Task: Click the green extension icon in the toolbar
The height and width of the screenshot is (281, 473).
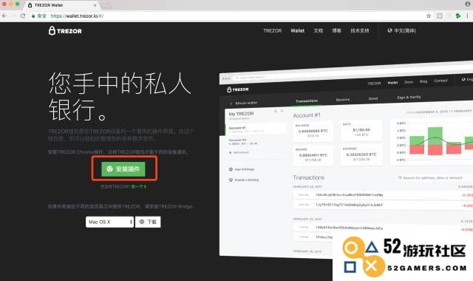Action: 458,16
